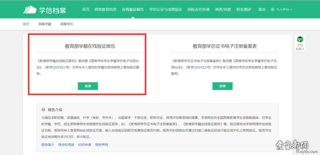
Task: Navigate to 国际合作申请 page
Action: (198, 9)
